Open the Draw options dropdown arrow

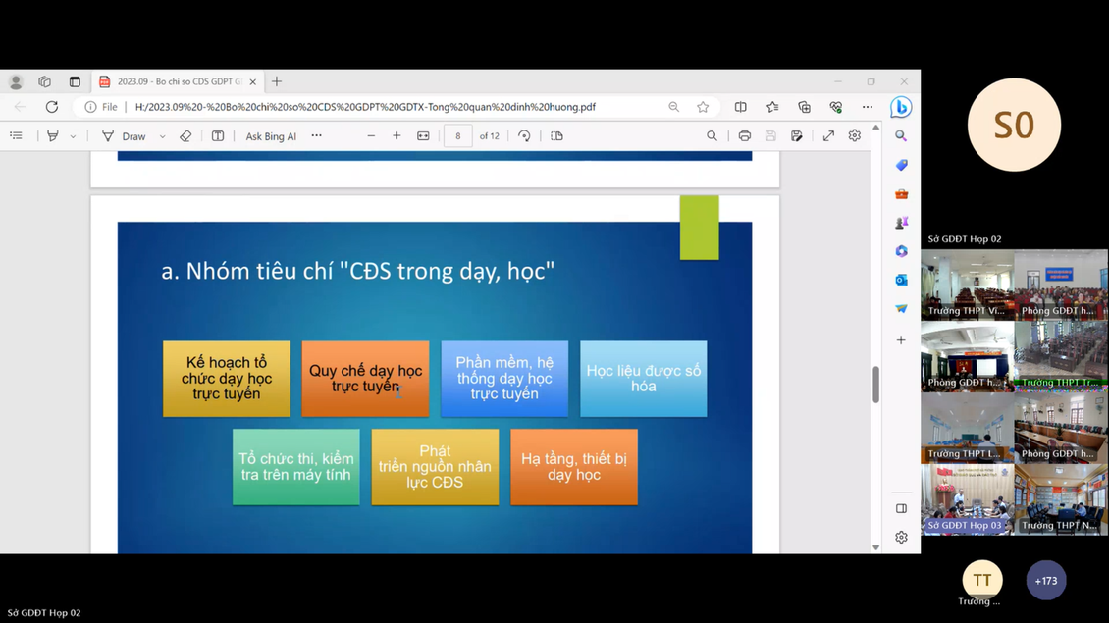(162, 137)
